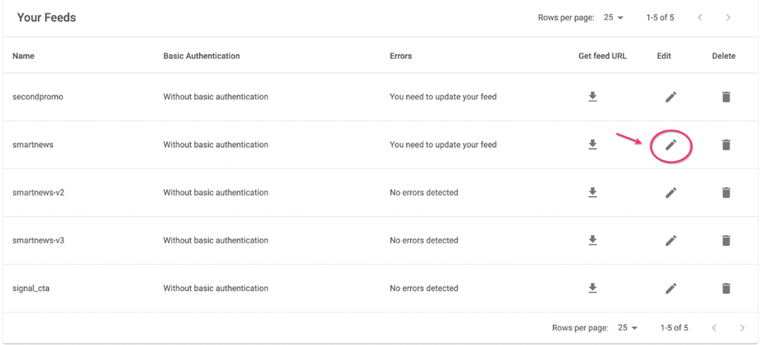Go to previous page at top
The width and height of the screenshot is (760, 345).
pos(700,18)
